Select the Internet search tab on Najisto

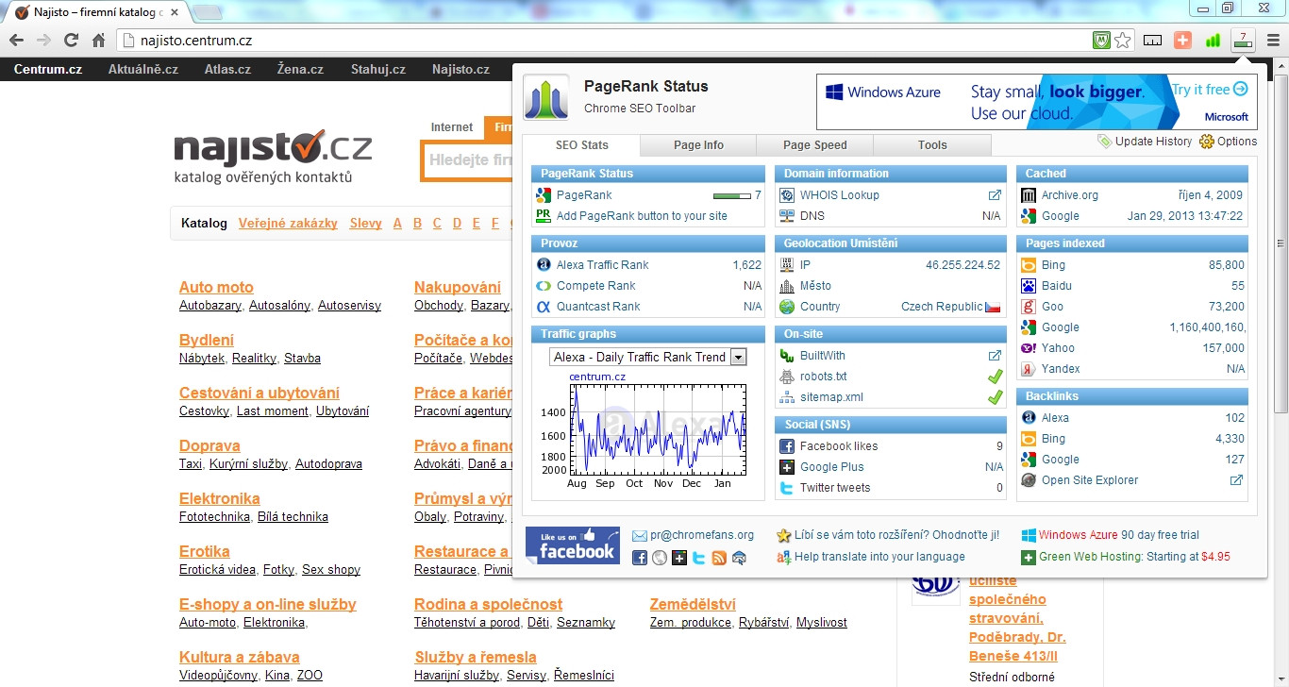point(452,127)
